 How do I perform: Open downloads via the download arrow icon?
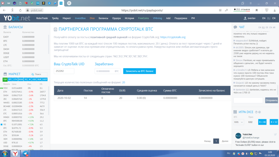275,10
